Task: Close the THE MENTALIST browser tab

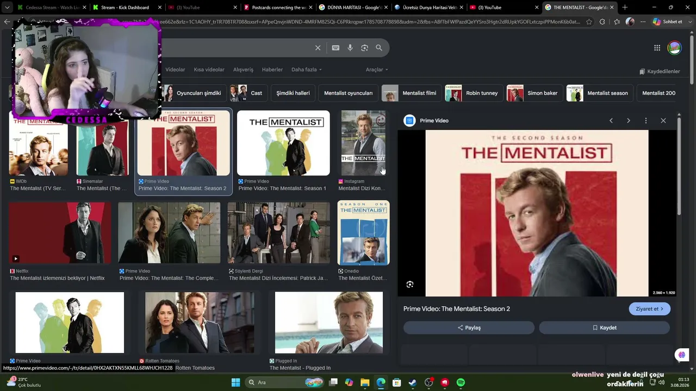Action: (x=612, y=8)
